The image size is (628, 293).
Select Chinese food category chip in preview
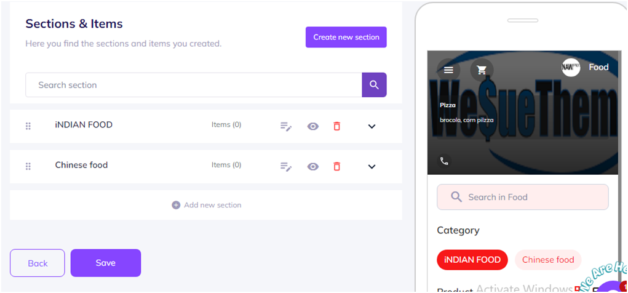[548, 260]
